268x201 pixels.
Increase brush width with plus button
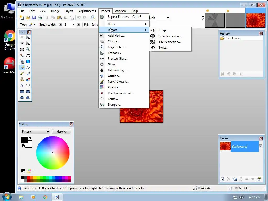point(78,25)
